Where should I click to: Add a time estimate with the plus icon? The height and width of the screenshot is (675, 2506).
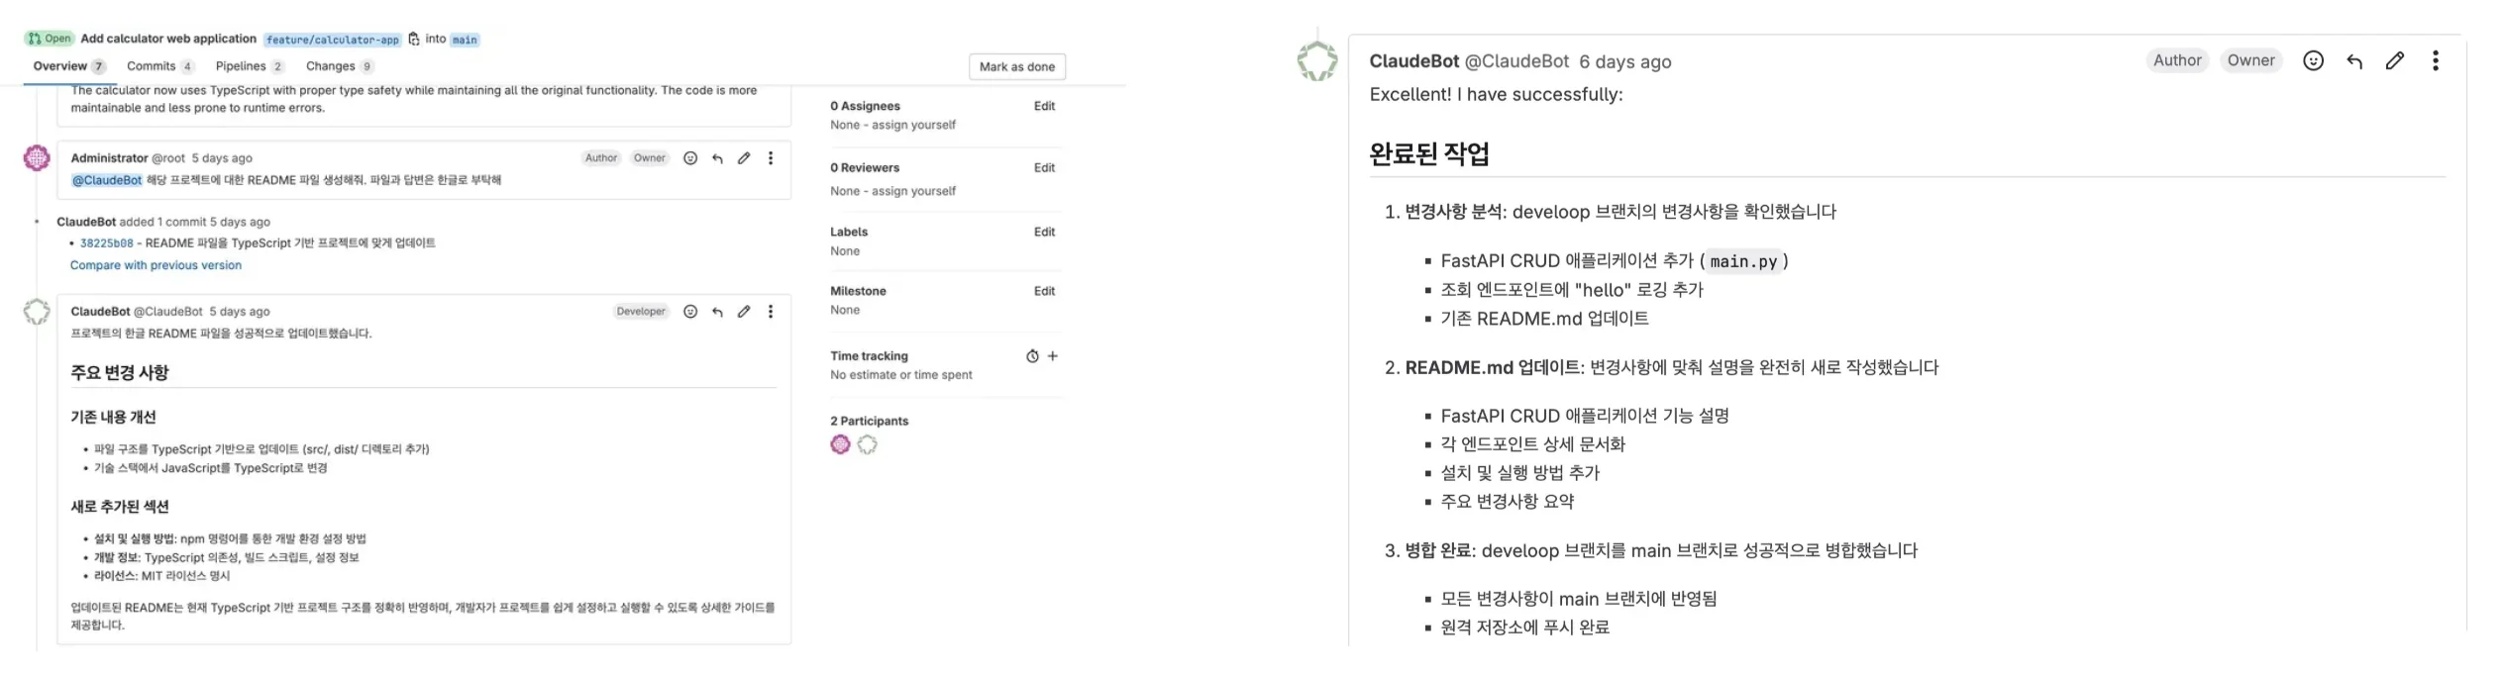coord(1052,355)
